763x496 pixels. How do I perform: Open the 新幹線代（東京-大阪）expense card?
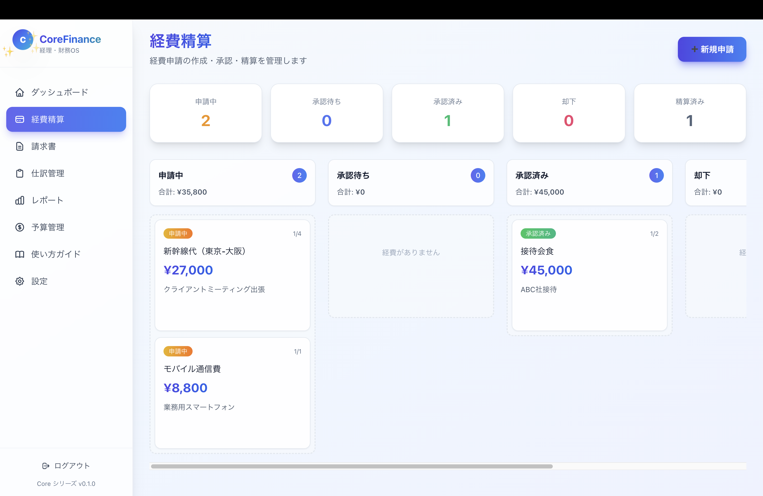tap(232, 275)
